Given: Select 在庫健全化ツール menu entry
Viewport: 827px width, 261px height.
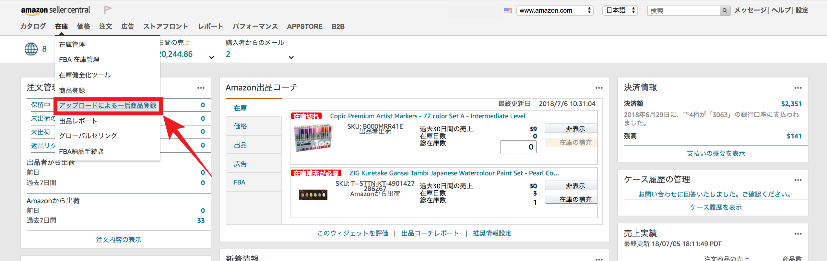Looking at the screenshot, I should [x=85, y=75].
